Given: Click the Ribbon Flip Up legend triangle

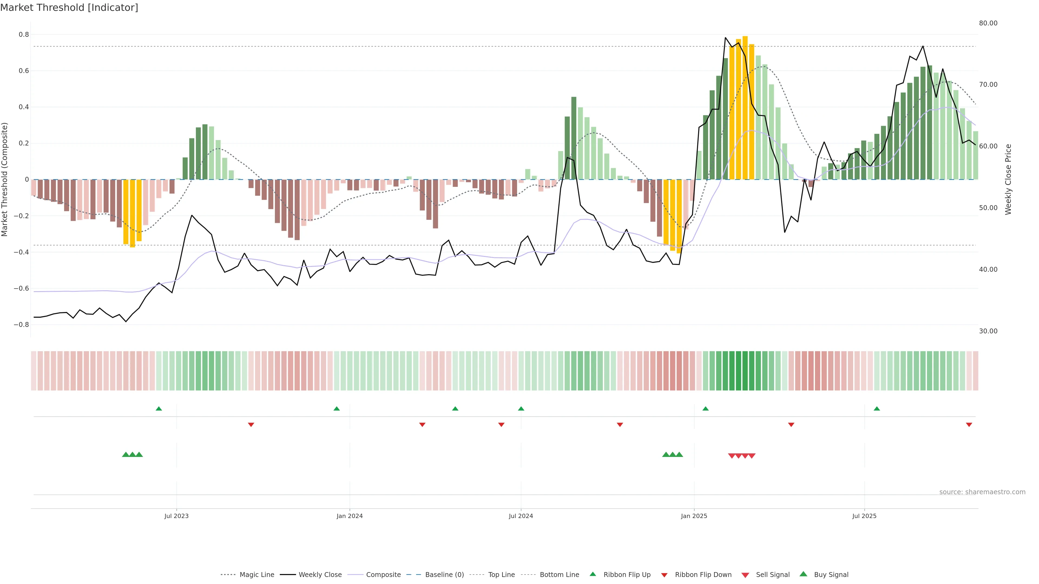Looking at the screenshot, I should [593, 574].
